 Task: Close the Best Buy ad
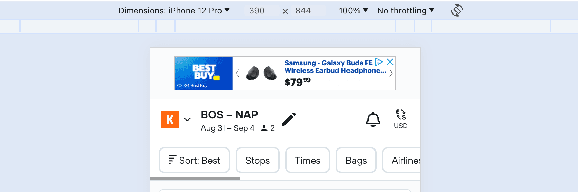[x=390, y=62]
